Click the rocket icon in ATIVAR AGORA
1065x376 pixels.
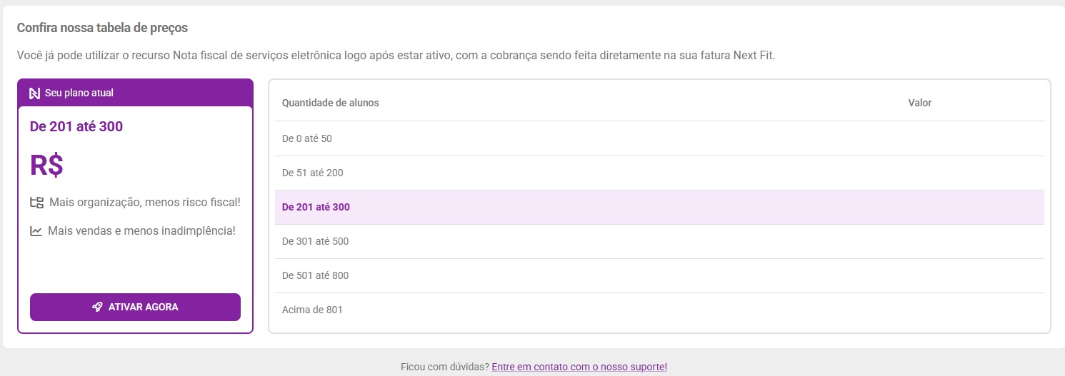click(x=97, y=307)
